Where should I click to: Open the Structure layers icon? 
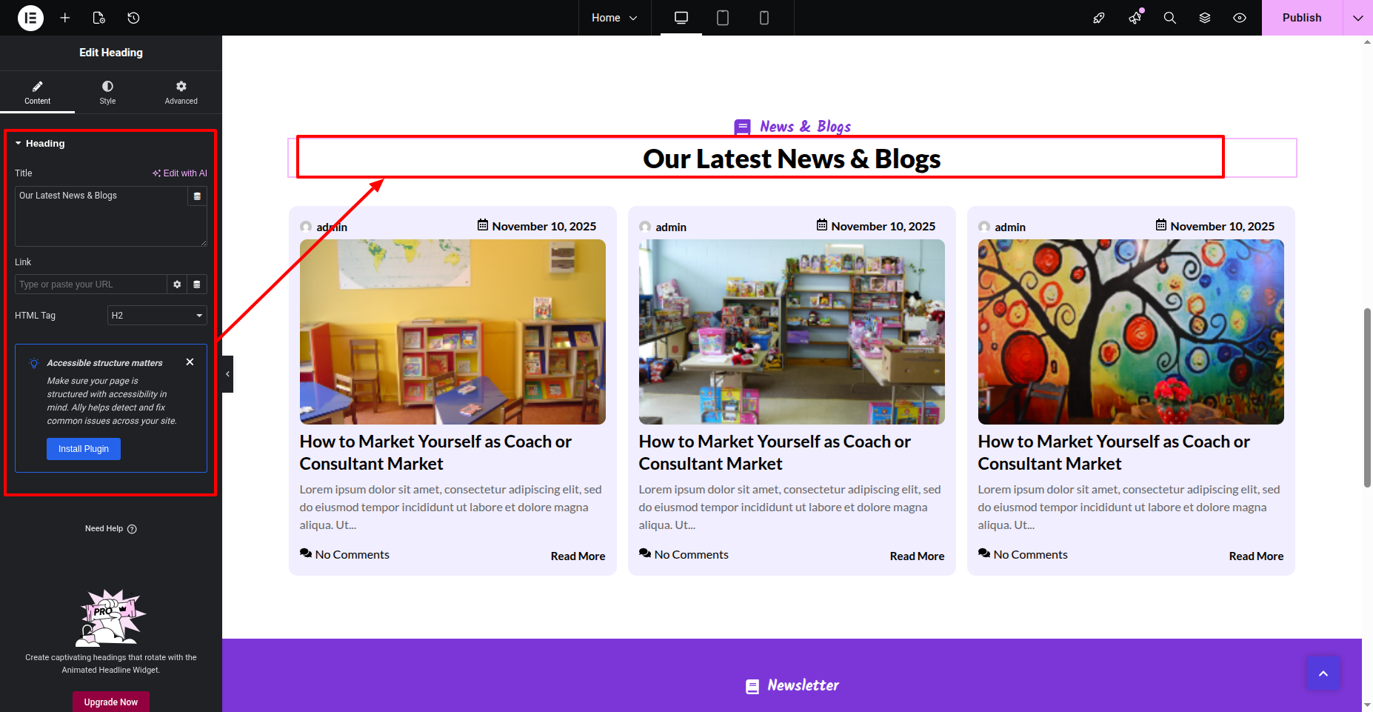click(x=1205, y=18)
